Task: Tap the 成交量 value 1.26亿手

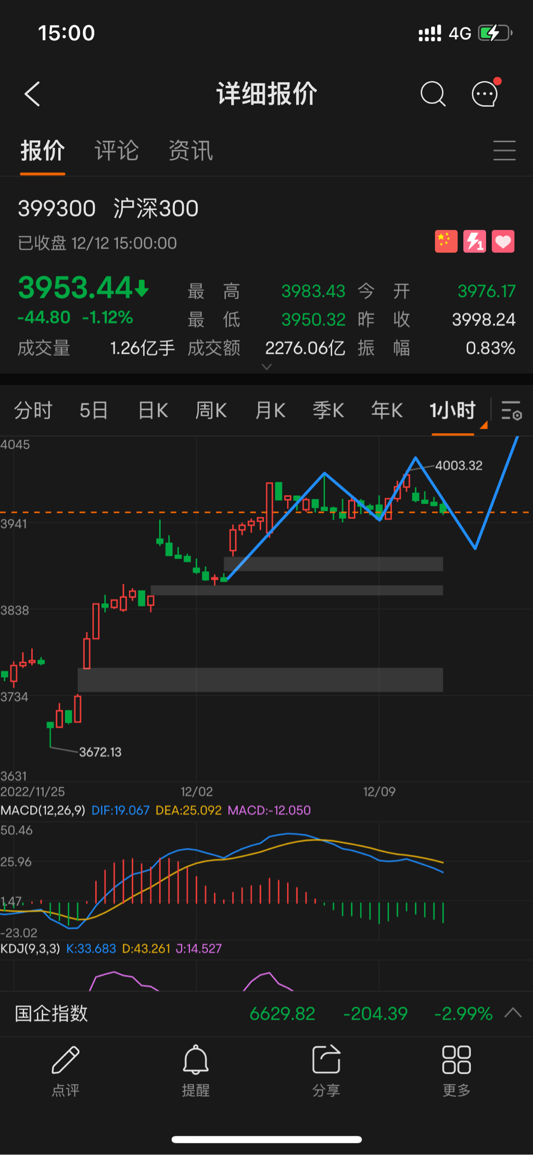Action: tap(142, 348)
